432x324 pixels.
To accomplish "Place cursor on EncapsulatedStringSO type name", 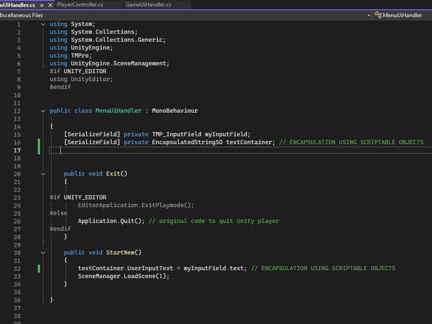I will click(187, 142).
